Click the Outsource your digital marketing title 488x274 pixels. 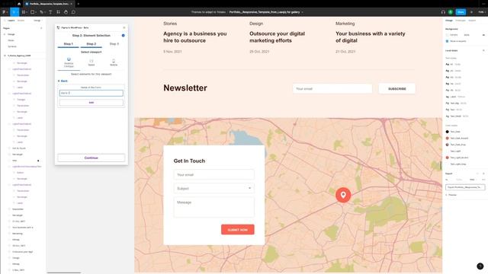point(277,37)
